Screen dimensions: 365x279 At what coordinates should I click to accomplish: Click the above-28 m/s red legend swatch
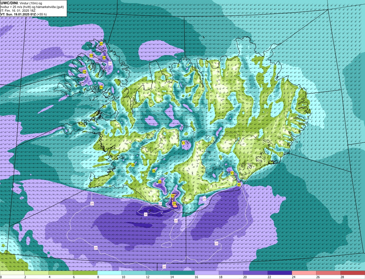pos(353,273)
